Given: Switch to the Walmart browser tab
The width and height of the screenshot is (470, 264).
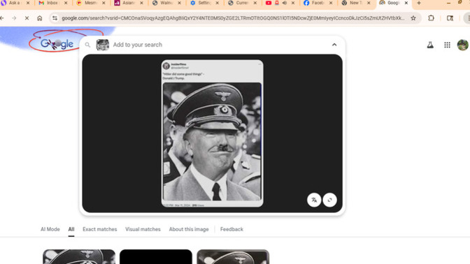Looking at the screenshot, I should pos(166,3).
